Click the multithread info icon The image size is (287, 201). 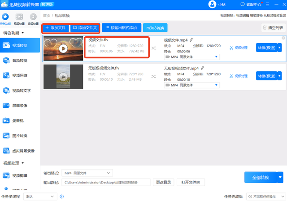[x=62, y=197]
